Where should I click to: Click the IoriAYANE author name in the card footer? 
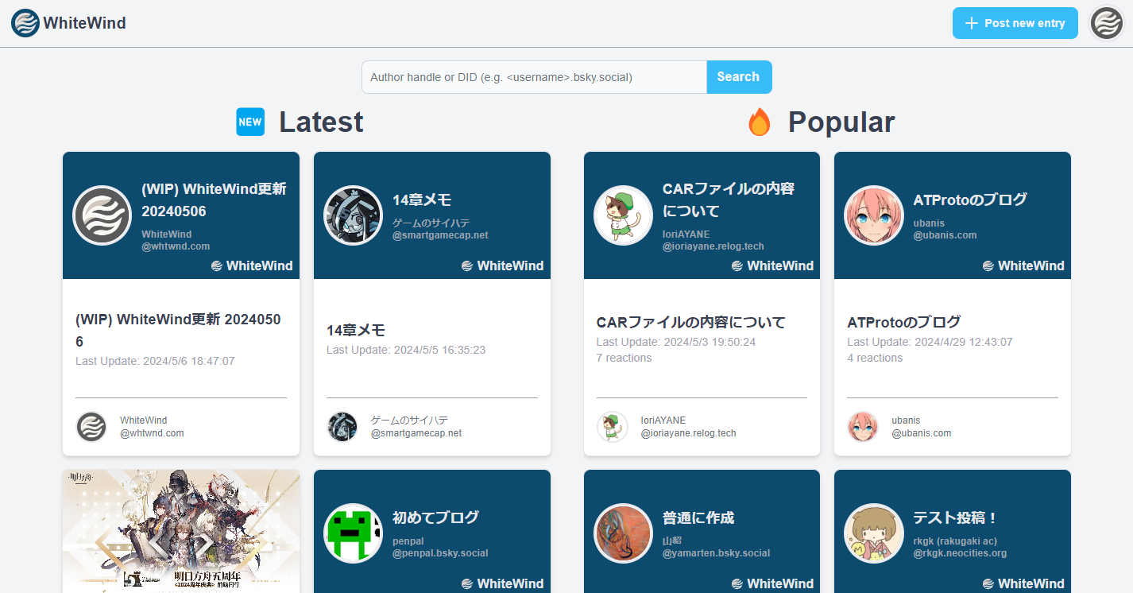663,421
